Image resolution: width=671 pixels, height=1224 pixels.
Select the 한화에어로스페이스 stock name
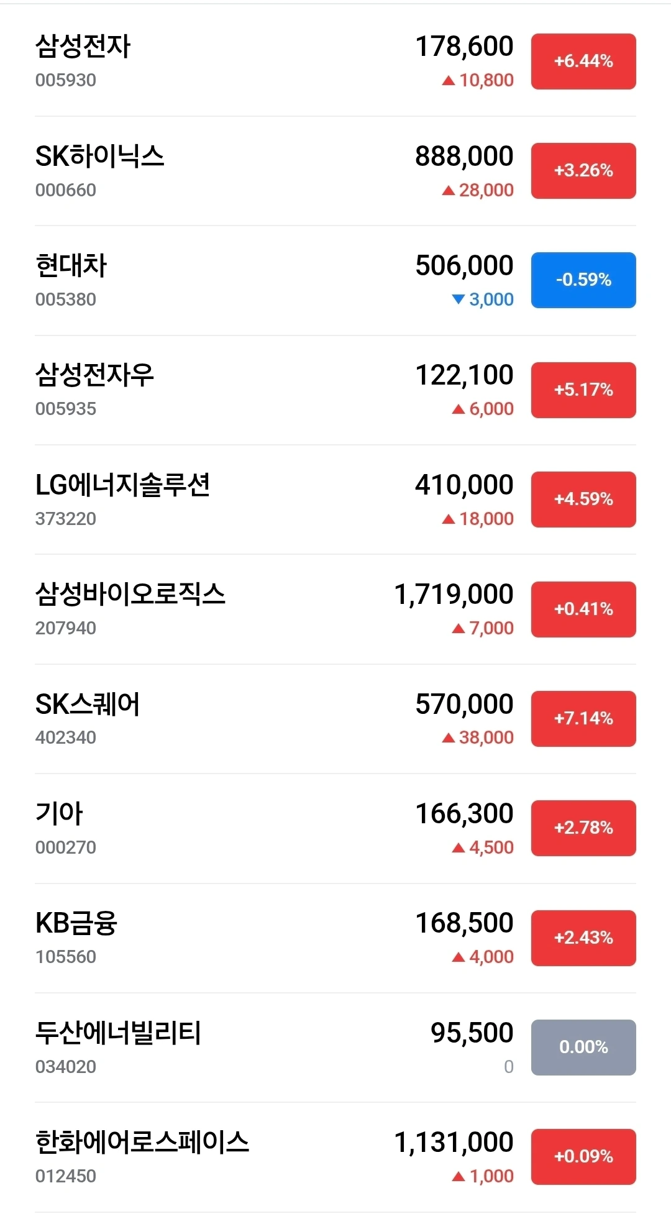[142, 1142]
